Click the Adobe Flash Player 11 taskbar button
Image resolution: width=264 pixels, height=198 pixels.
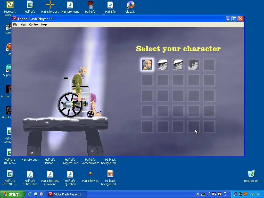pyautogui.click(x=66, y=194)
